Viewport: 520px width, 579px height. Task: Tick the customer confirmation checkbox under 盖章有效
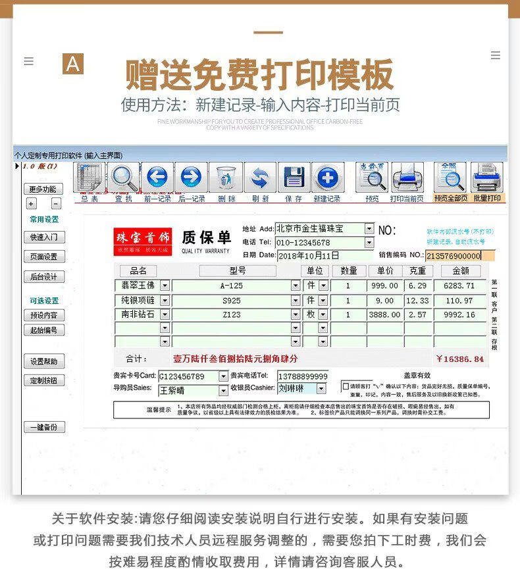coord(346,386)
